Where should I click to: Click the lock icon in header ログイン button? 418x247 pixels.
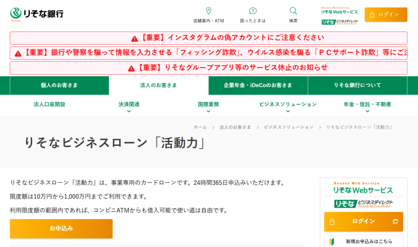click(x=372, y=15)
